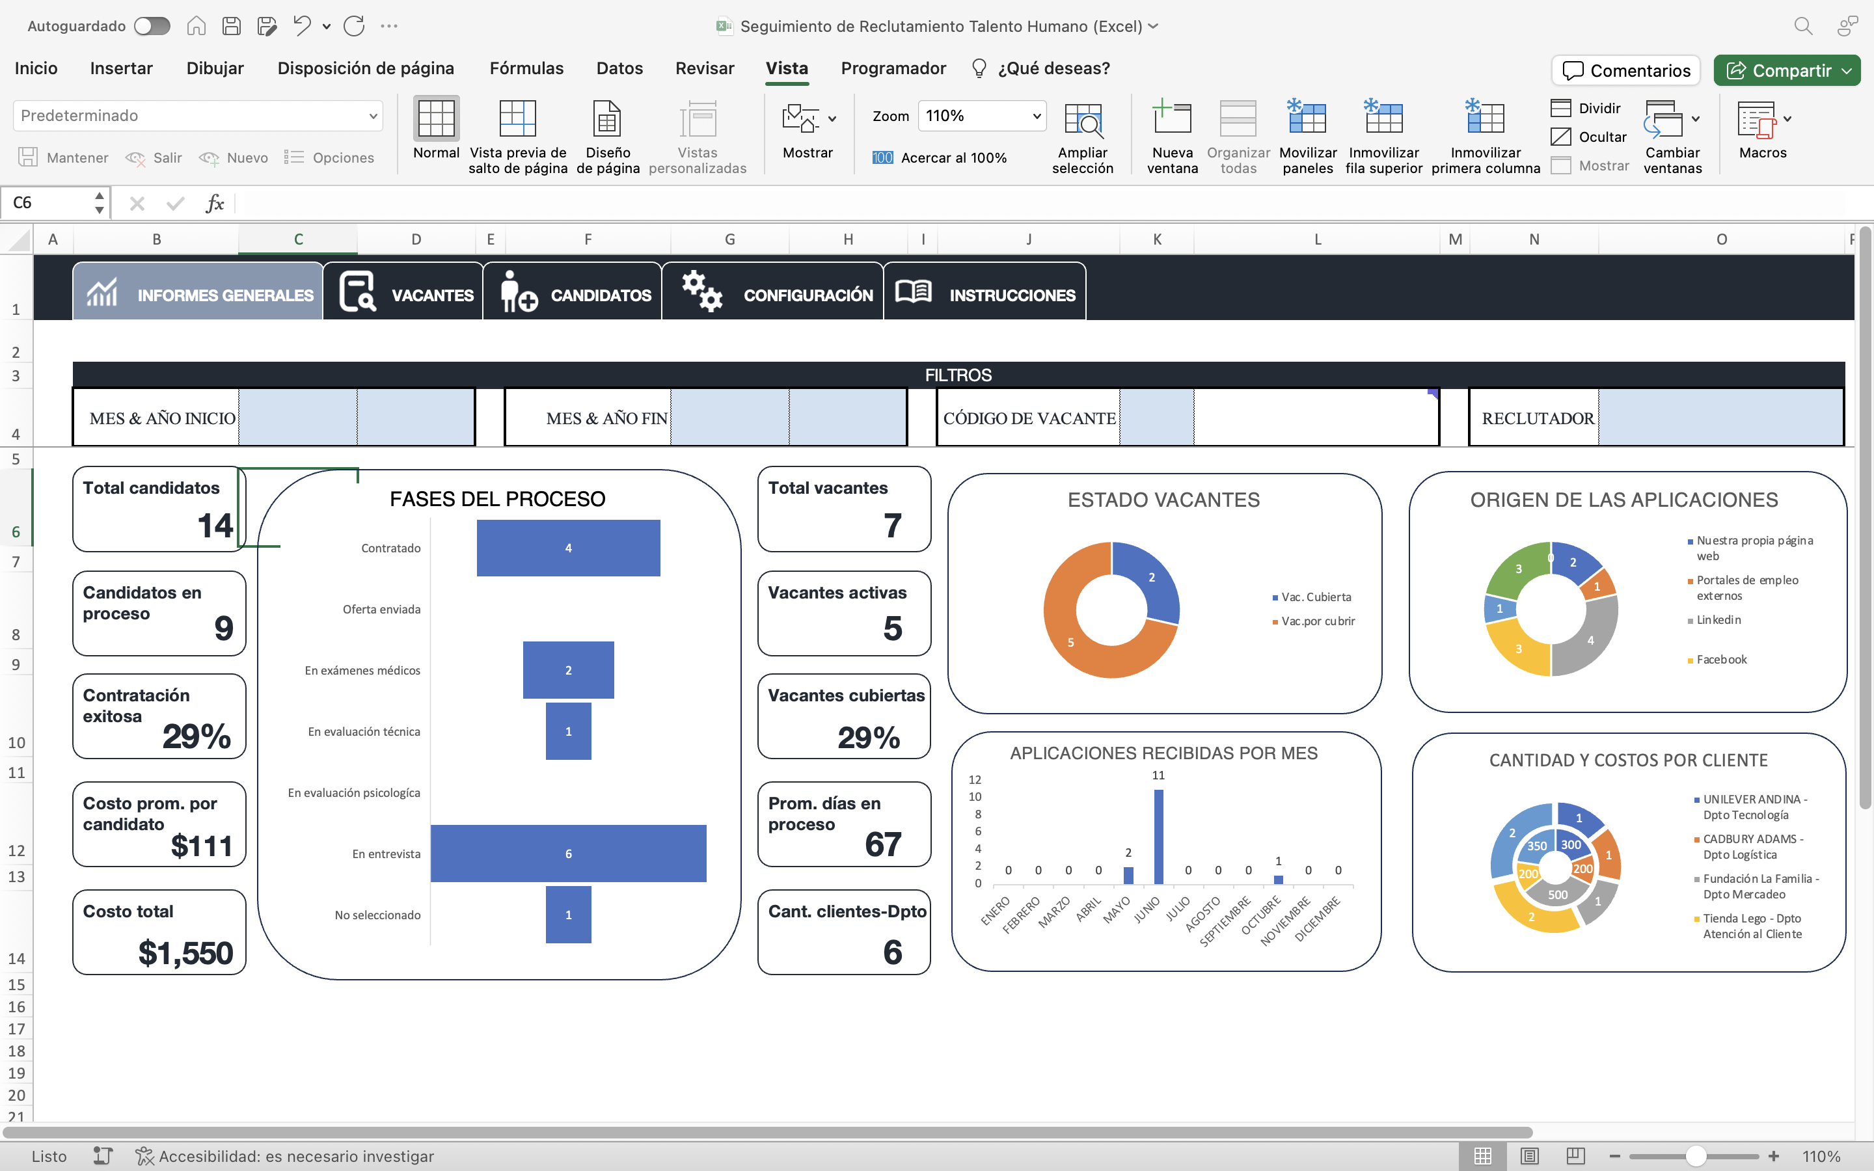Open the Datos ribbon tab

coord(619,68)
